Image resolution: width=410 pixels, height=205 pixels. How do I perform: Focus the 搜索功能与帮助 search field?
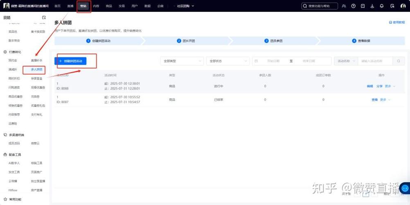tap(320, 6)
